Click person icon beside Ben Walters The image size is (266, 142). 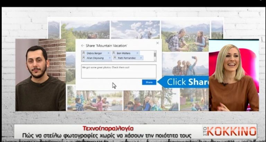pos(114,53)
